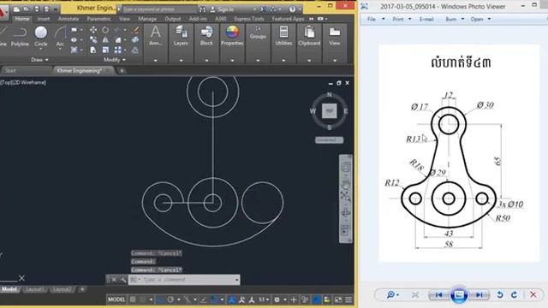Viewport: 548px width, 308px height.
Task: Toggle ortho mode in status bar
Action: pyautogui.click(x=160, y=299)
